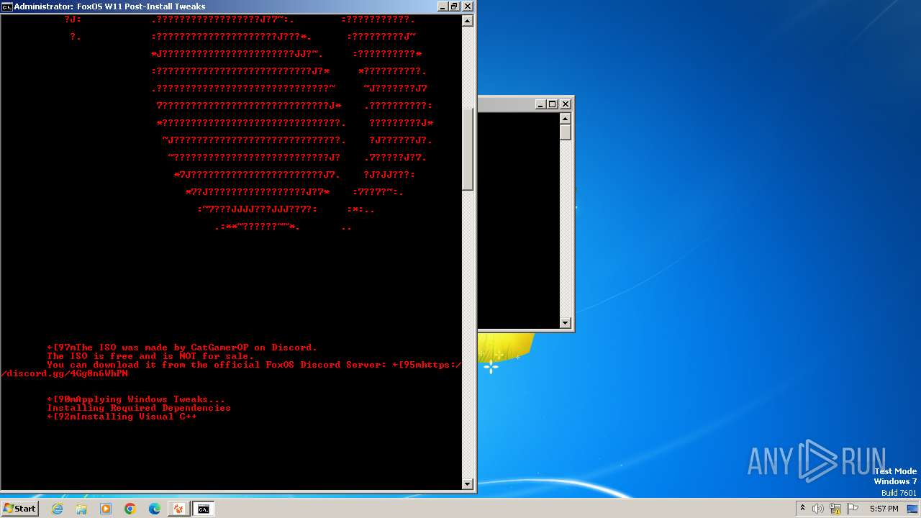The height and width of the screenshot is (518, 921).
Task: Launch Internet Explorer from the taskbar
Action: [x=57, y=509]
